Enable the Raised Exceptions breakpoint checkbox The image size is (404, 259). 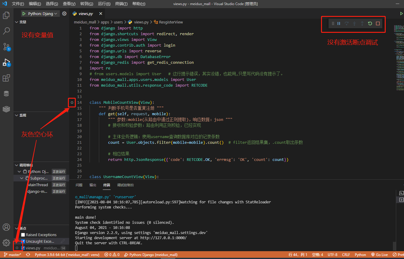[23, 235]
